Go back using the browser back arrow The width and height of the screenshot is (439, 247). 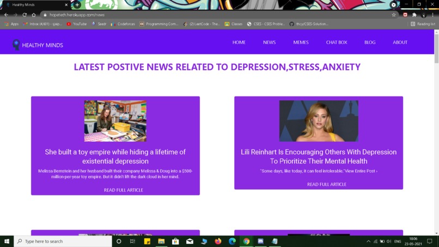pos(6,15)
